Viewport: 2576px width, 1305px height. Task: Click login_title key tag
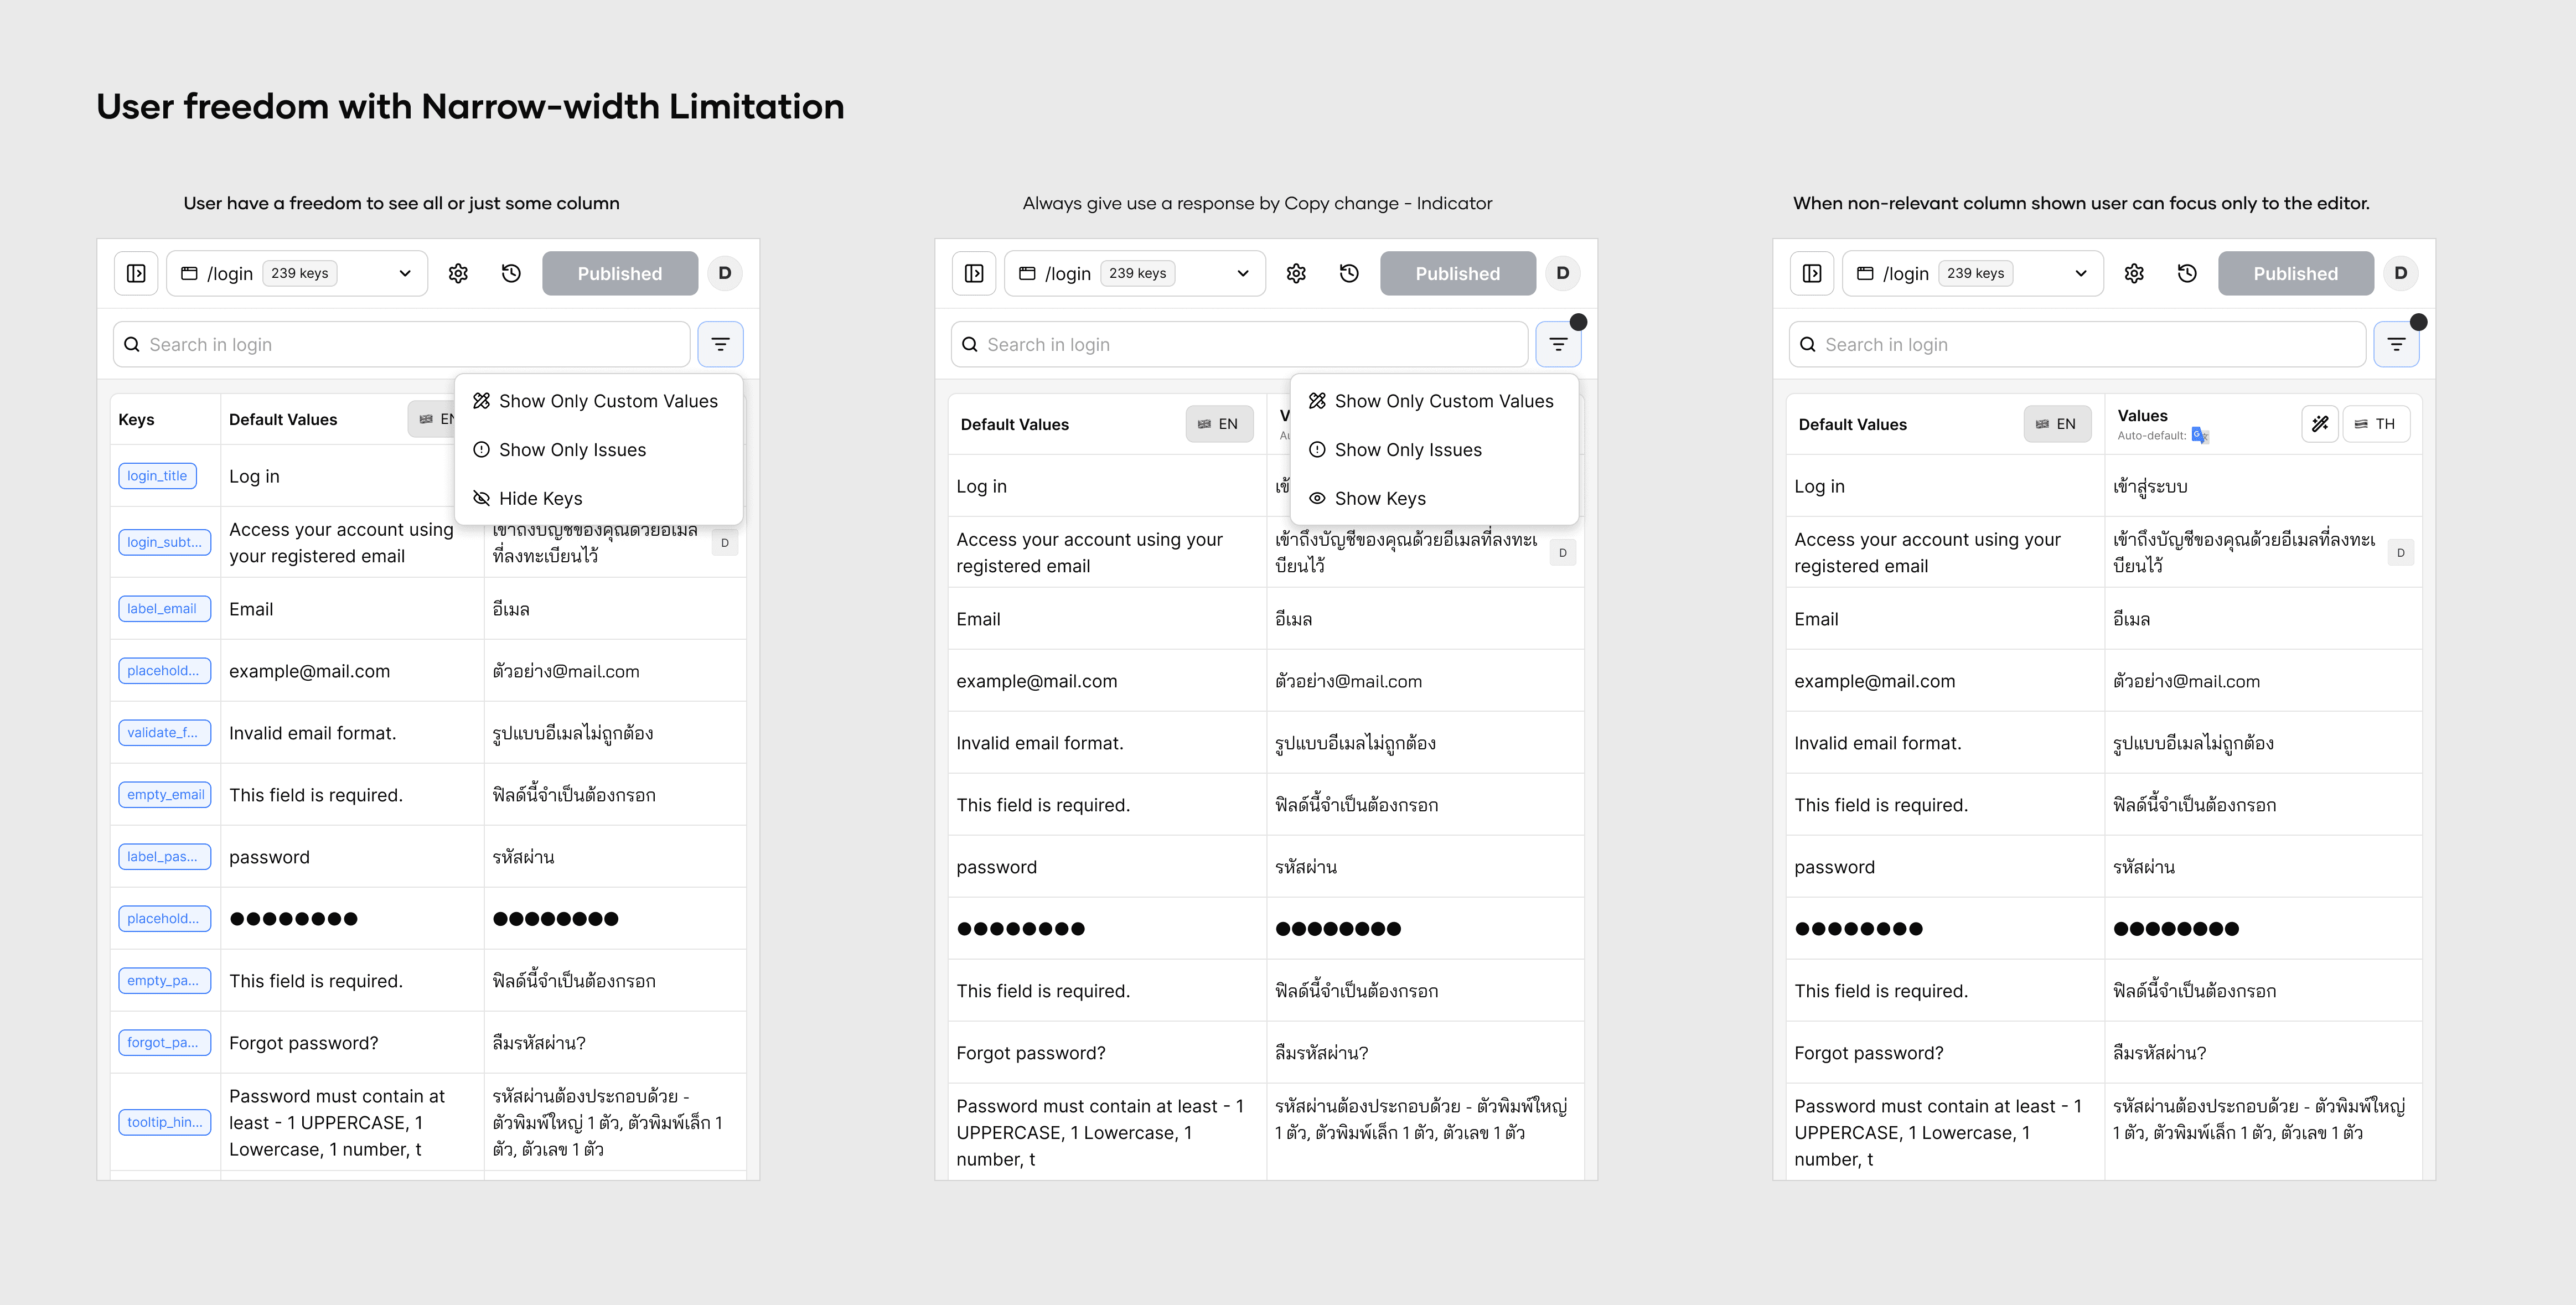(157, 476)
